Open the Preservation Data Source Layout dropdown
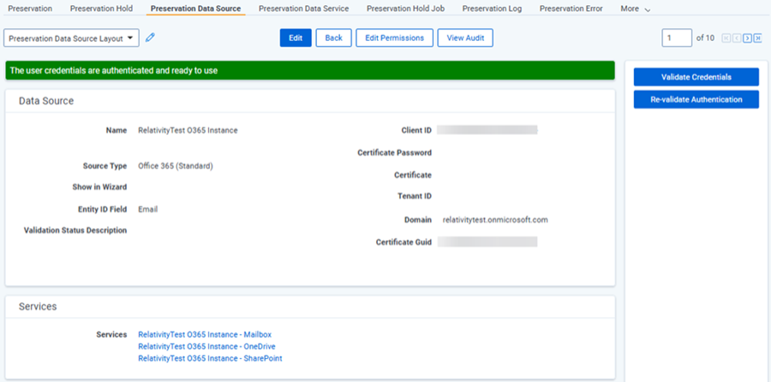Viewport: 771px width, 382px height. coord(71,38)
